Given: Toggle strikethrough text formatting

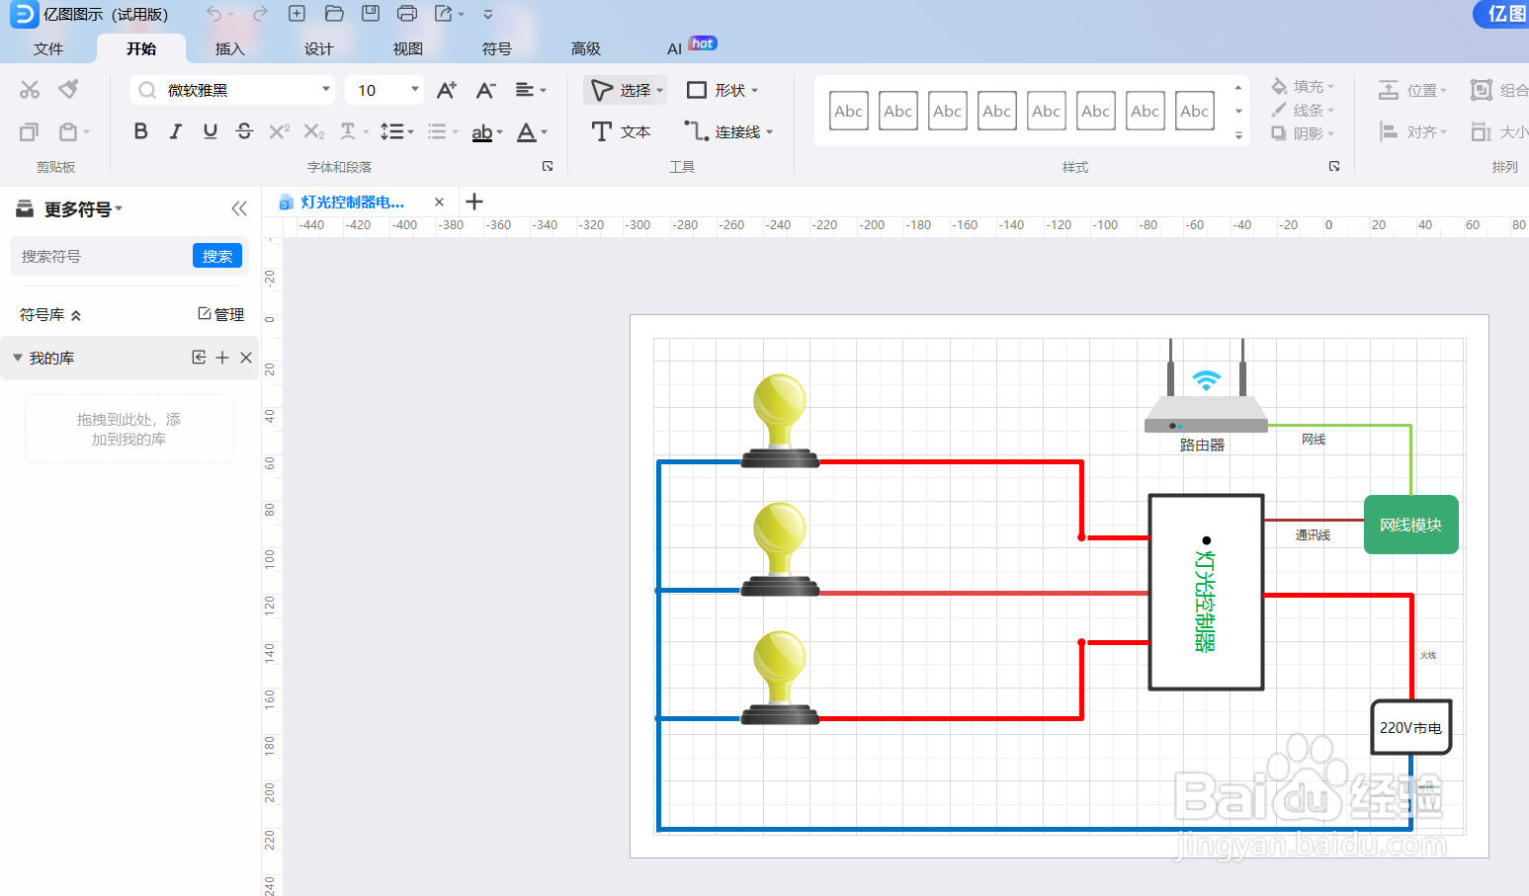Looking at the screenshot, I should pyautogui.click(x=245, y=131).
